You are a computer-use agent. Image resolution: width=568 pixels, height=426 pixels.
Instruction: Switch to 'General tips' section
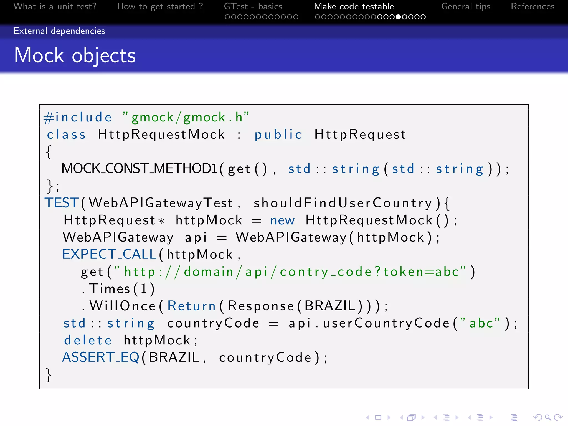pyautogui.click(x=466, y=6)
